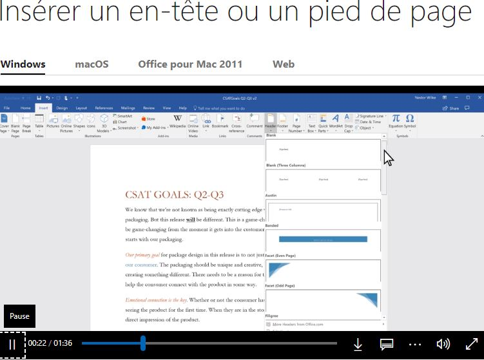Open Quick Parts menu

323,124
